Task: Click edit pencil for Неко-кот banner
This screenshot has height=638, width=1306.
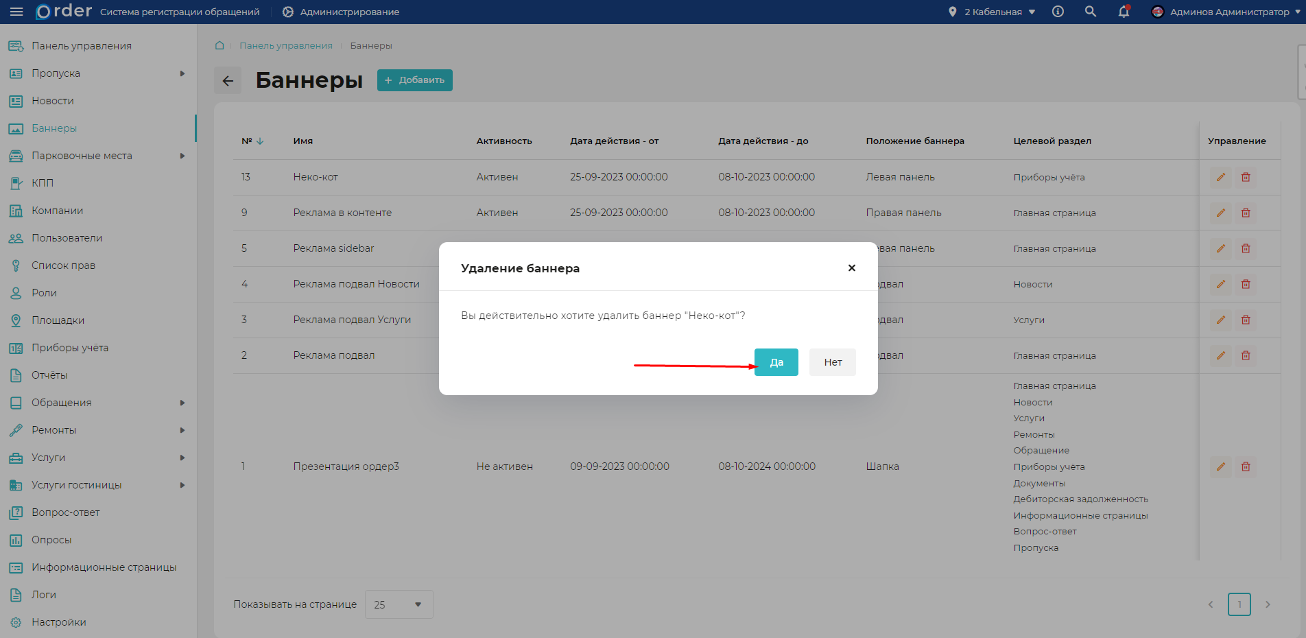Action: point(1220,177)
